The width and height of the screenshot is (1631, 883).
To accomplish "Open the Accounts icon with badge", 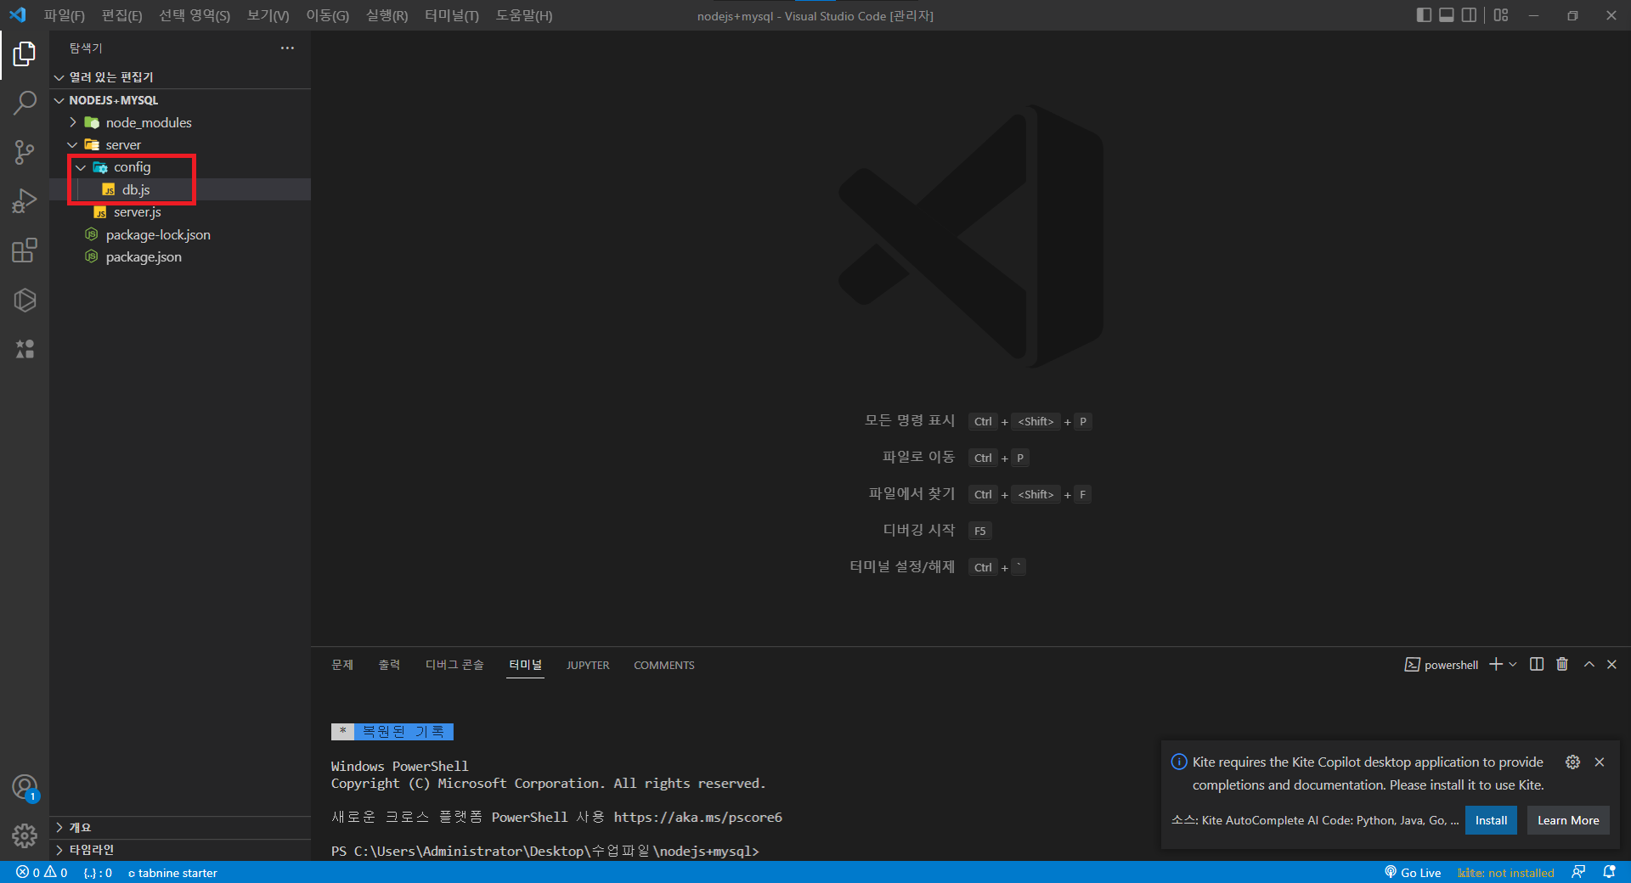I will (x=25, y=788).
